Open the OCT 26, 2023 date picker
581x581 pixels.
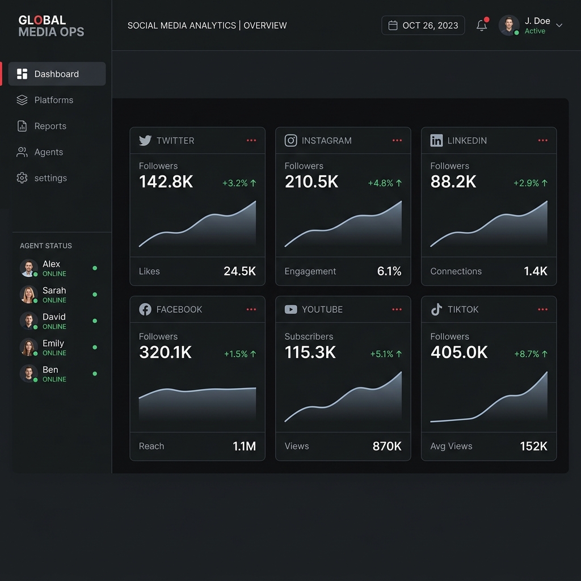(x=423, y=26)
